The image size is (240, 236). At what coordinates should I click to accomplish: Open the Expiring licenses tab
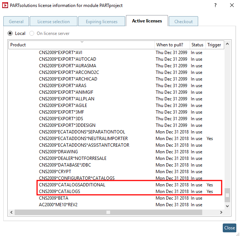click(x=102, y=21)
